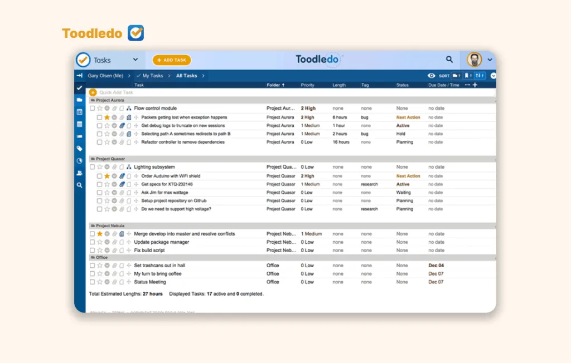The width and height of the screenshot is (571, 363).
Task: Open the calendar view in left sidebar
Action: coord(80,112)
